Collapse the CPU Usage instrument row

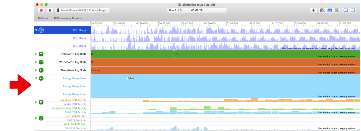point(36,30)
